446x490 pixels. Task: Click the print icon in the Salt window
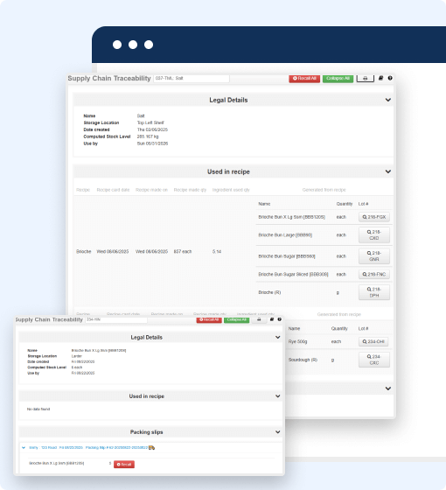[366, 79]
